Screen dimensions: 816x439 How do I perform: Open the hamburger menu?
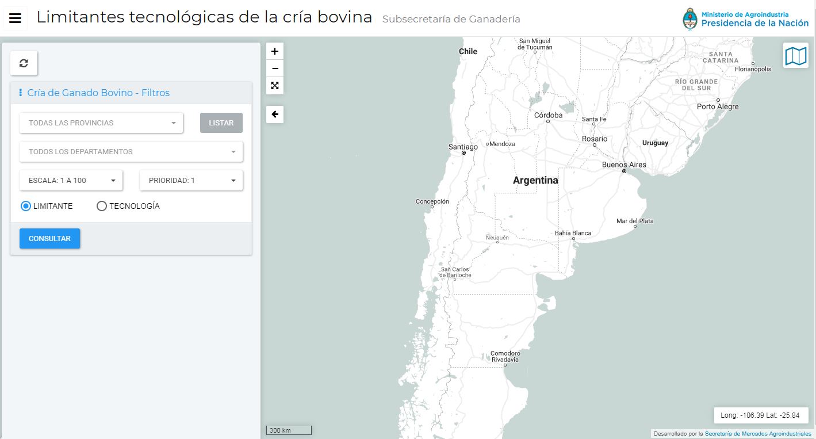pos(16,18)
